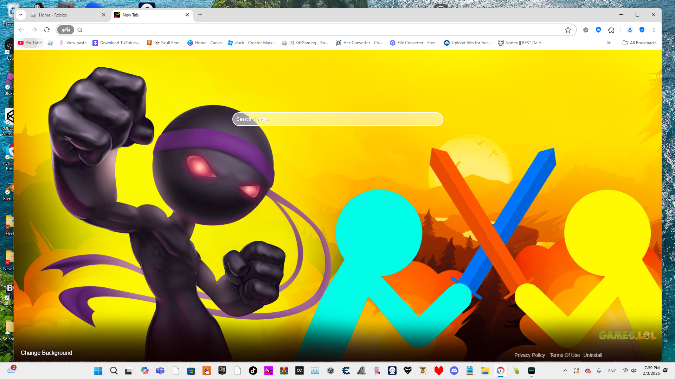Open the Wi-Fi network icon in the tray
Screen dimensions: 675x379
[626, 371]
